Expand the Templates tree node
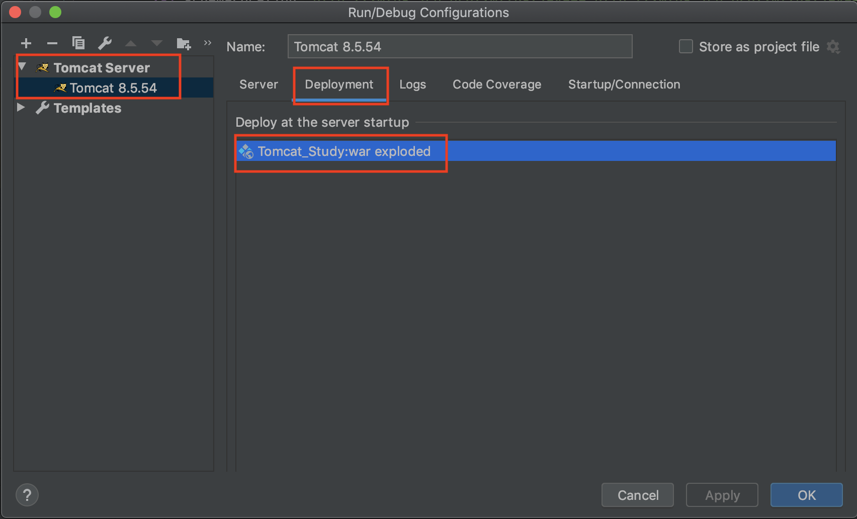Image resolution: width=857 pixels, height=519 pixels. tap(21, 107)
